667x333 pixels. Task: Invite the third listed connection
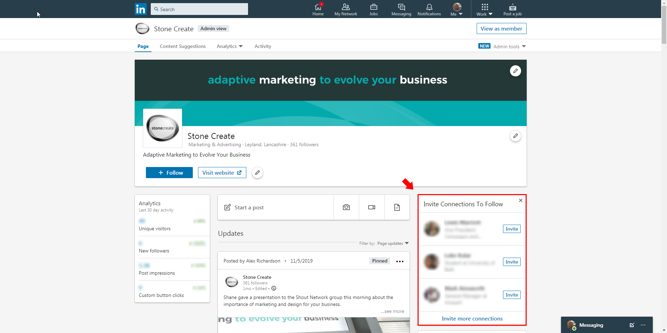click(x=512, y=295)
